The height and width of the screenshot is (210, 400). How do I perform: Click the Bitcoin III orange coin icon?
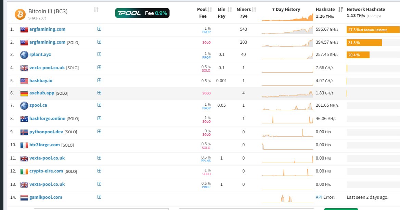[20, 14]
